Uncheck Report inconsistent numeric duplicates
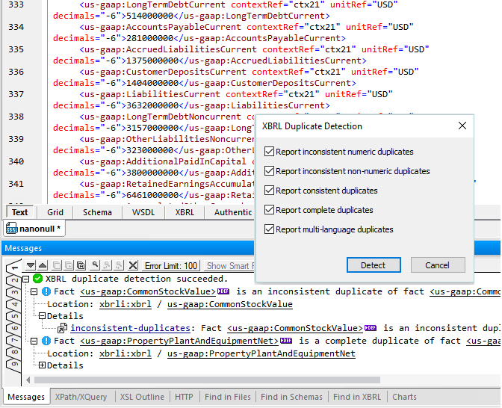The image size is (502, 408). coord(270,152)
